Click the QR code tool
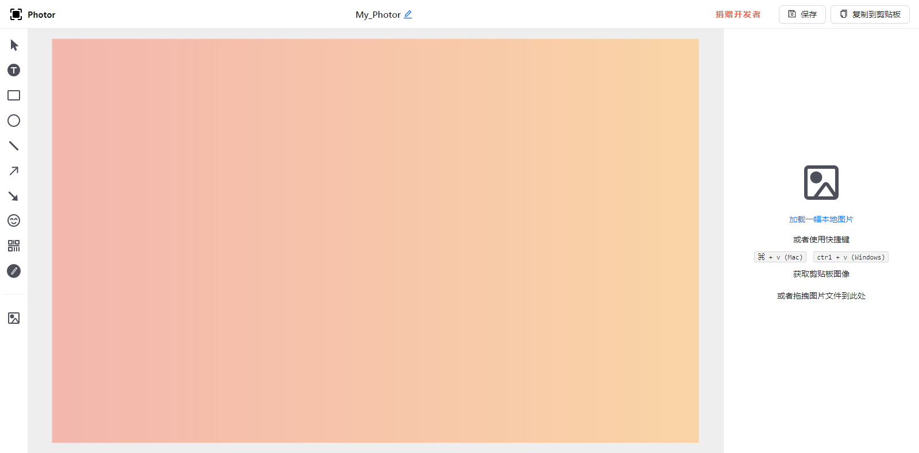This screenshot has height=453, width=919. pos(14,246)
